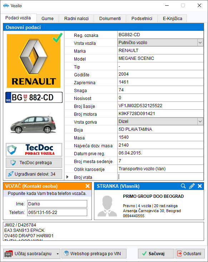The image size is (208, 262).
Task: Click the Model field MEGANE SCENIC
Action: click(160, 58)
